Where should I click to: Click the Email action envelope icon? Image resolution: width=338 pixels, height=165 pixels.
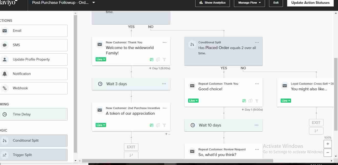tap(5, 31)
